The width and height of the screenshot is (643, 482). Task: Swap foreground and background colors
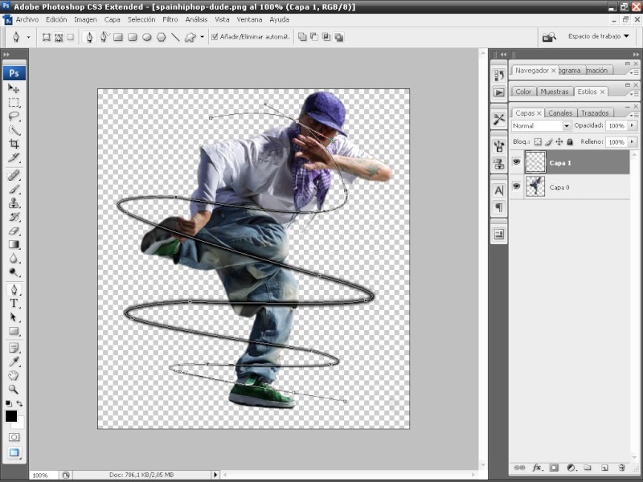[19, 403]
